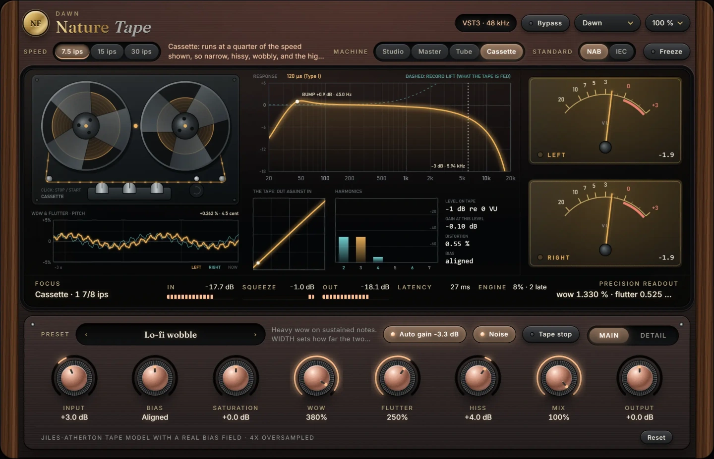Click the FLUTTER knob
Image resolution: width=714 pixels, height=459 pixels.
(x=397, y=378)
